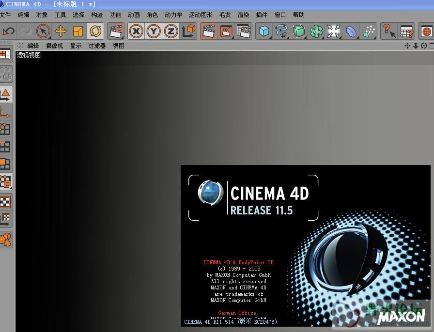Toggle the Y axis lock
Screen dimensions: 434x332
(154, 31)
